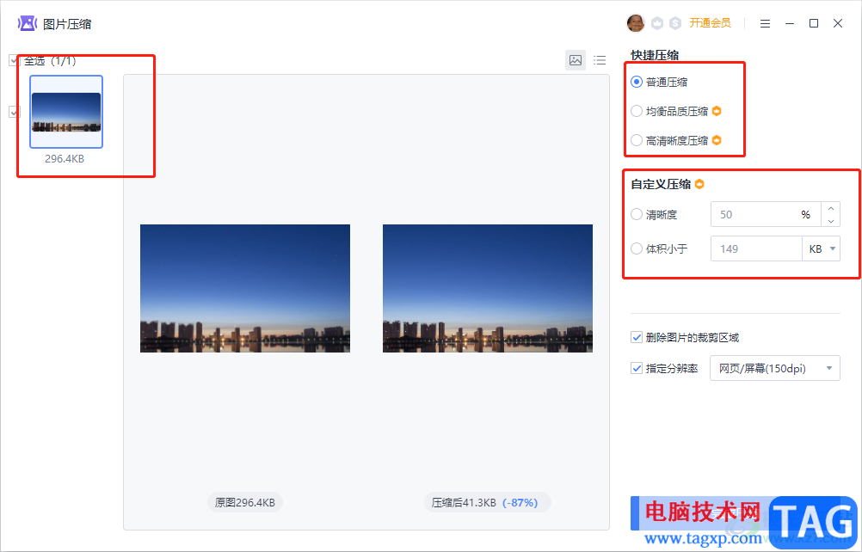Maximize the 图片压缩 window
Screen dimensions: 862x552
point(814,23)
